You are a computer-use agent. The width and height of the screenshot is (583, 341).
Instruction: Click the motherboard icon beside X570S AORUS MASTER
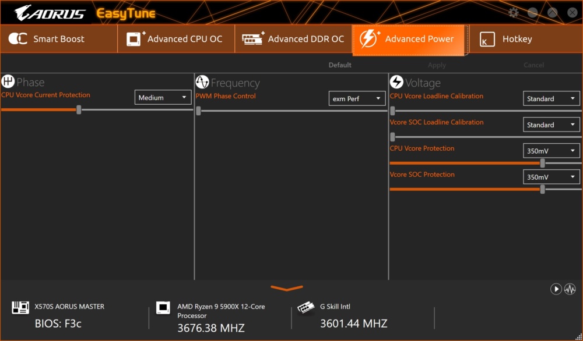pos(20,307)
